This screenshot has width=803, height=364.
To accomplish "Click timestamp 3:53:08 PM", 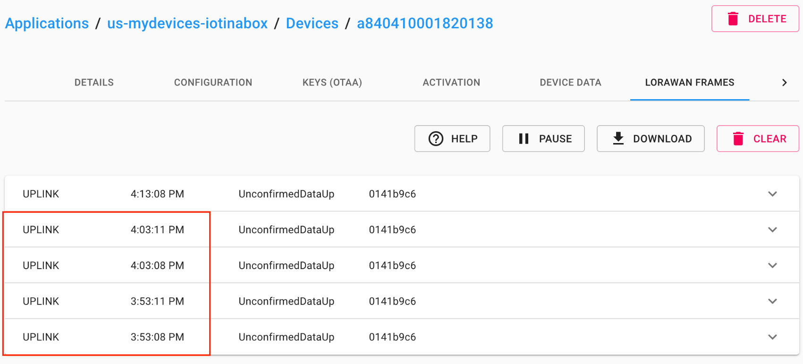I will click(157, 337).
